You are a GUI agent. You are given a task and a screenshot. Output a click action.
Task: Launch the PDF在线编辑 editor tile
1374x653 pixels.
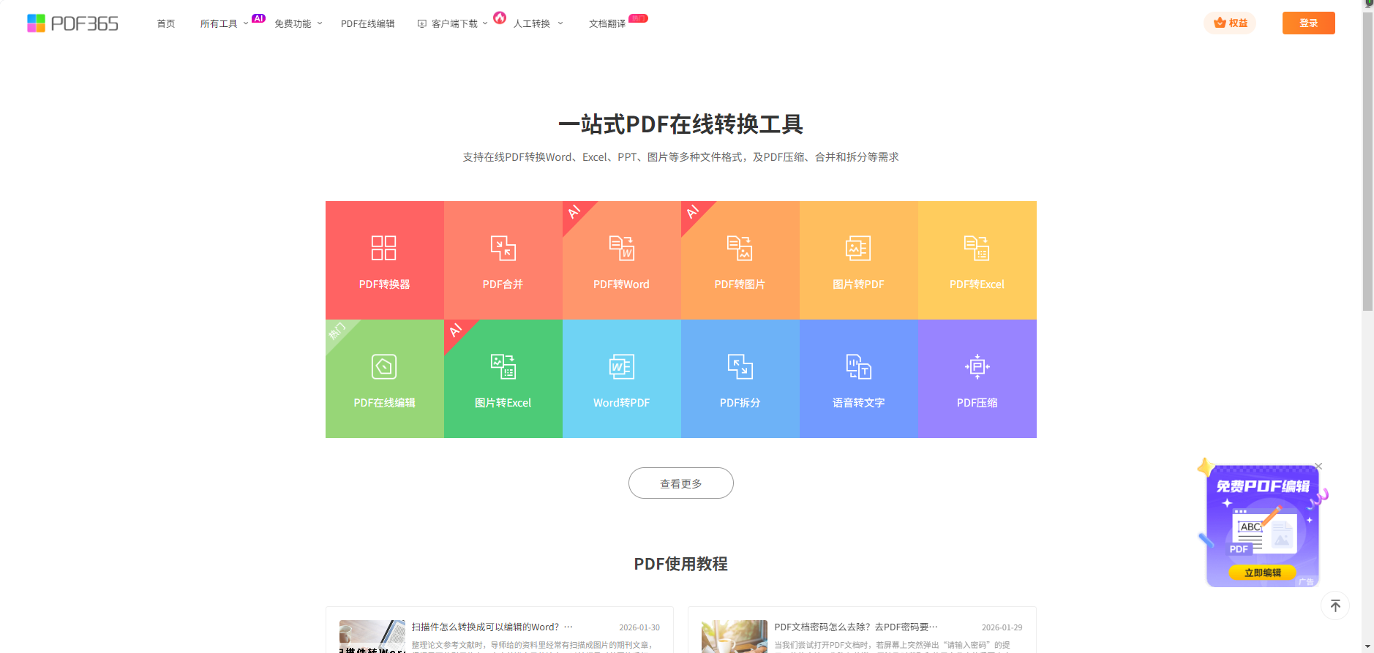(x=384, y=378)
